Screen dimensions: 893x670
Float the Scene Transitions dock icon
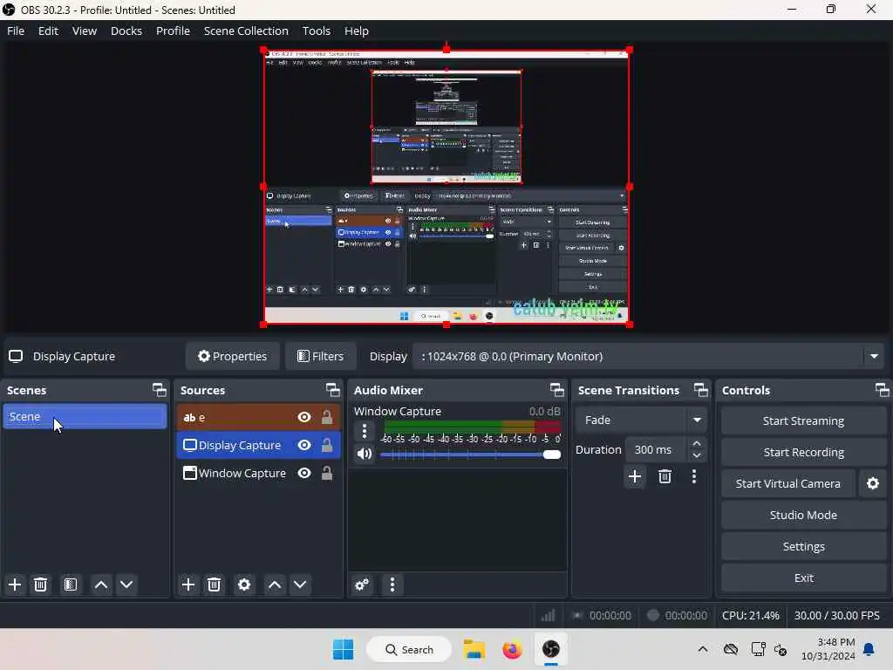coord(701,390)
